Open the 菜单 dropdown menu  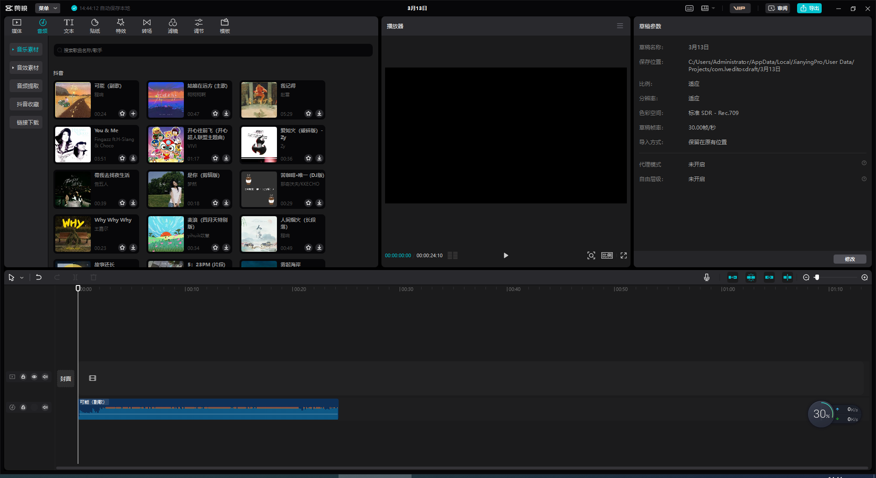coord(48,8)
